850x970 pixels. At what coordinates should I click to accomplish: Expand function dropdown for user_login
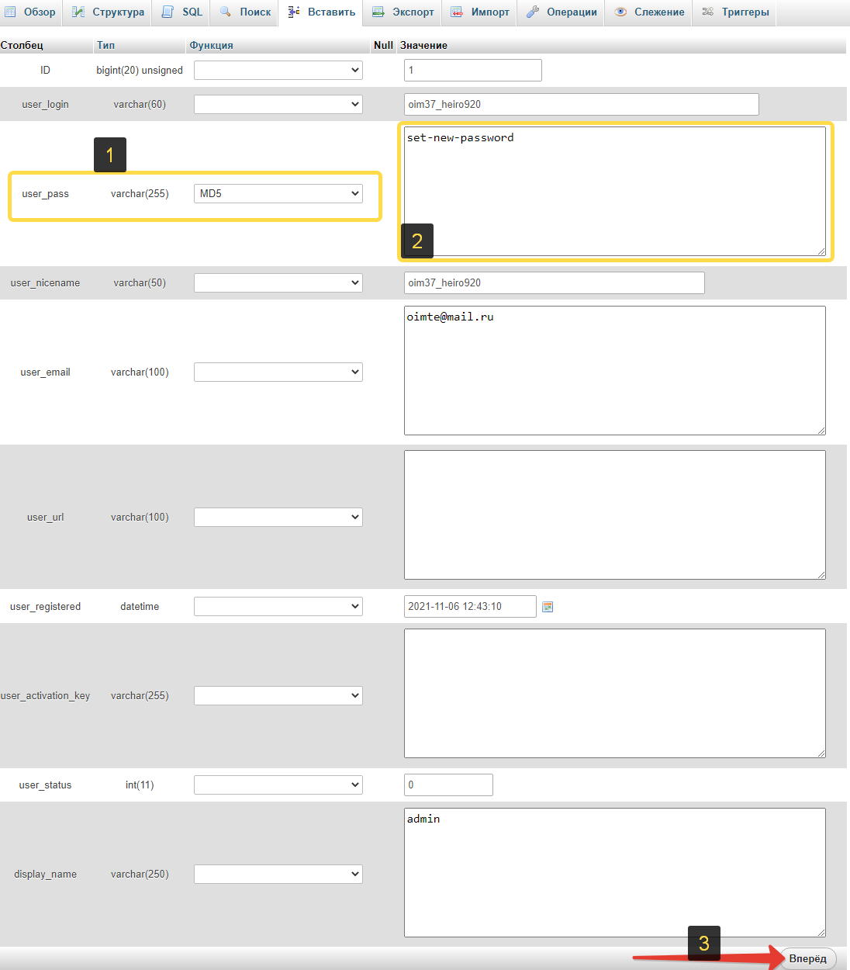(x=278, y=104)
